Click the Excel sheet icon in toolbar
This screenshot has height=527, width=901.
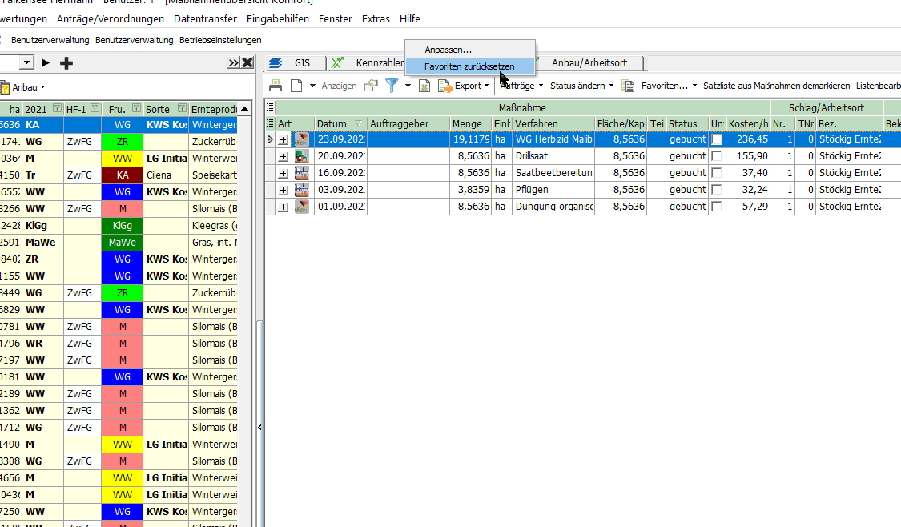[425, 86]
